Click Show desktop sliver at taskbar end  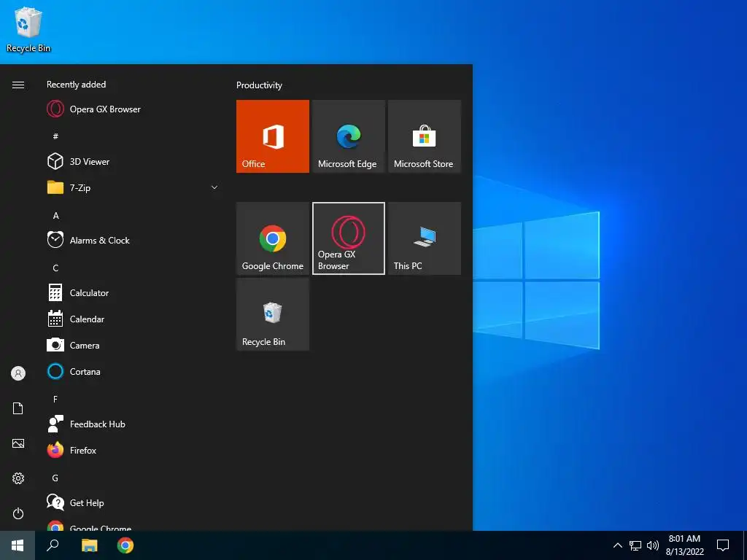[745, 545]
